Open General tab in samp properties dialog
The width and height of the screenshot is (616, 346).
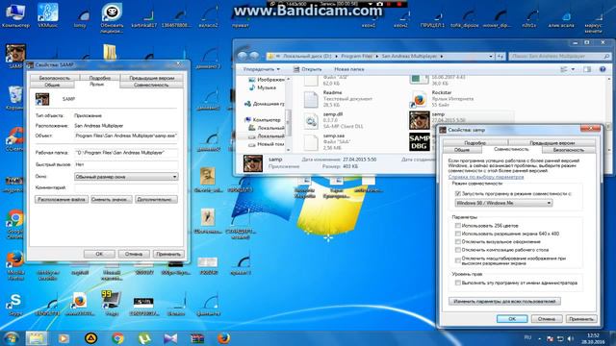click(x=462, y=150)
